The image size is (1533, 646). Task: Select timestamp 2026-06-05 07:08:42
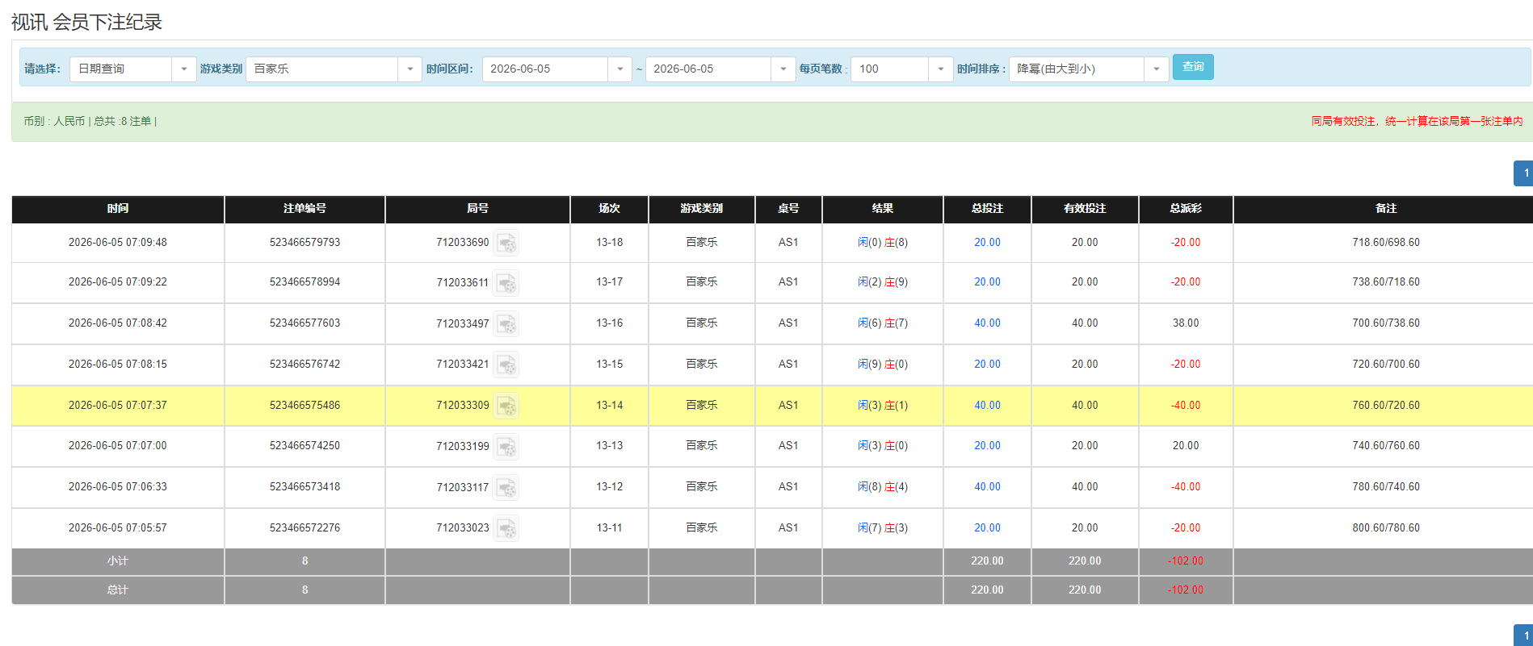tap(118, 323)
